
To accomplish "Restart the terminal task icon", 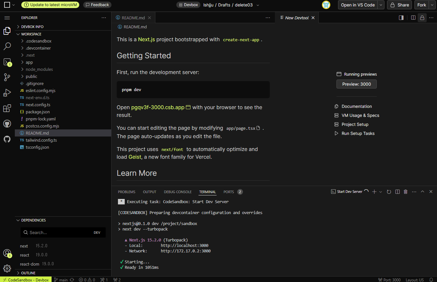I will pyautogui.click(x=389, y=192).
